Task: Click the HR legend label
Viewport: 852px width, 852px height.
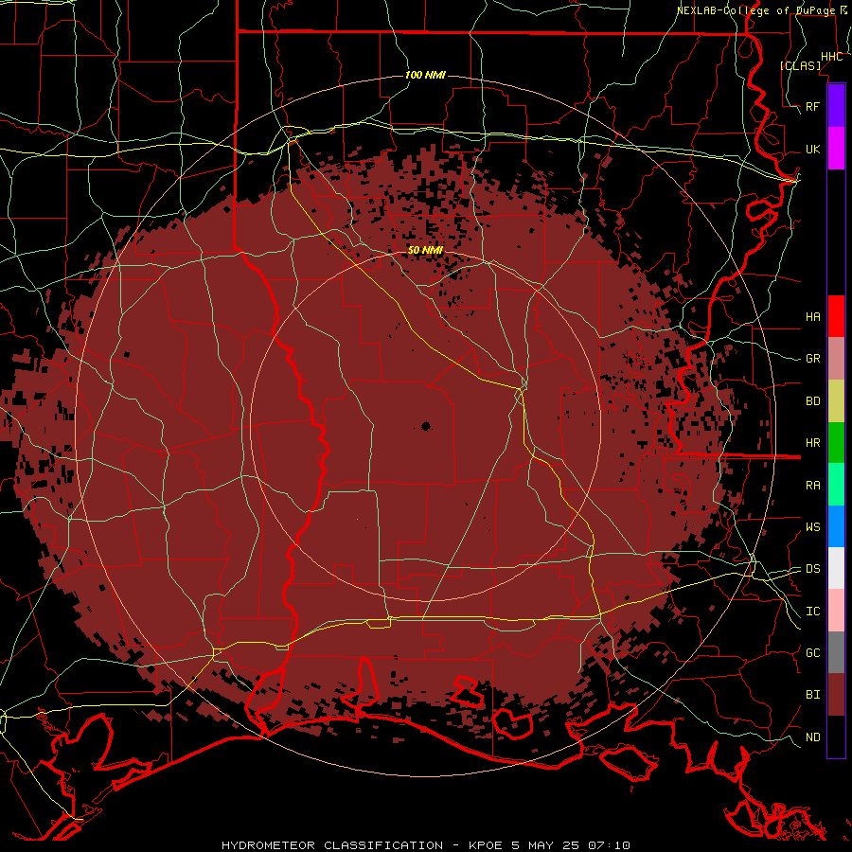Action: click(x=812, y=443)
